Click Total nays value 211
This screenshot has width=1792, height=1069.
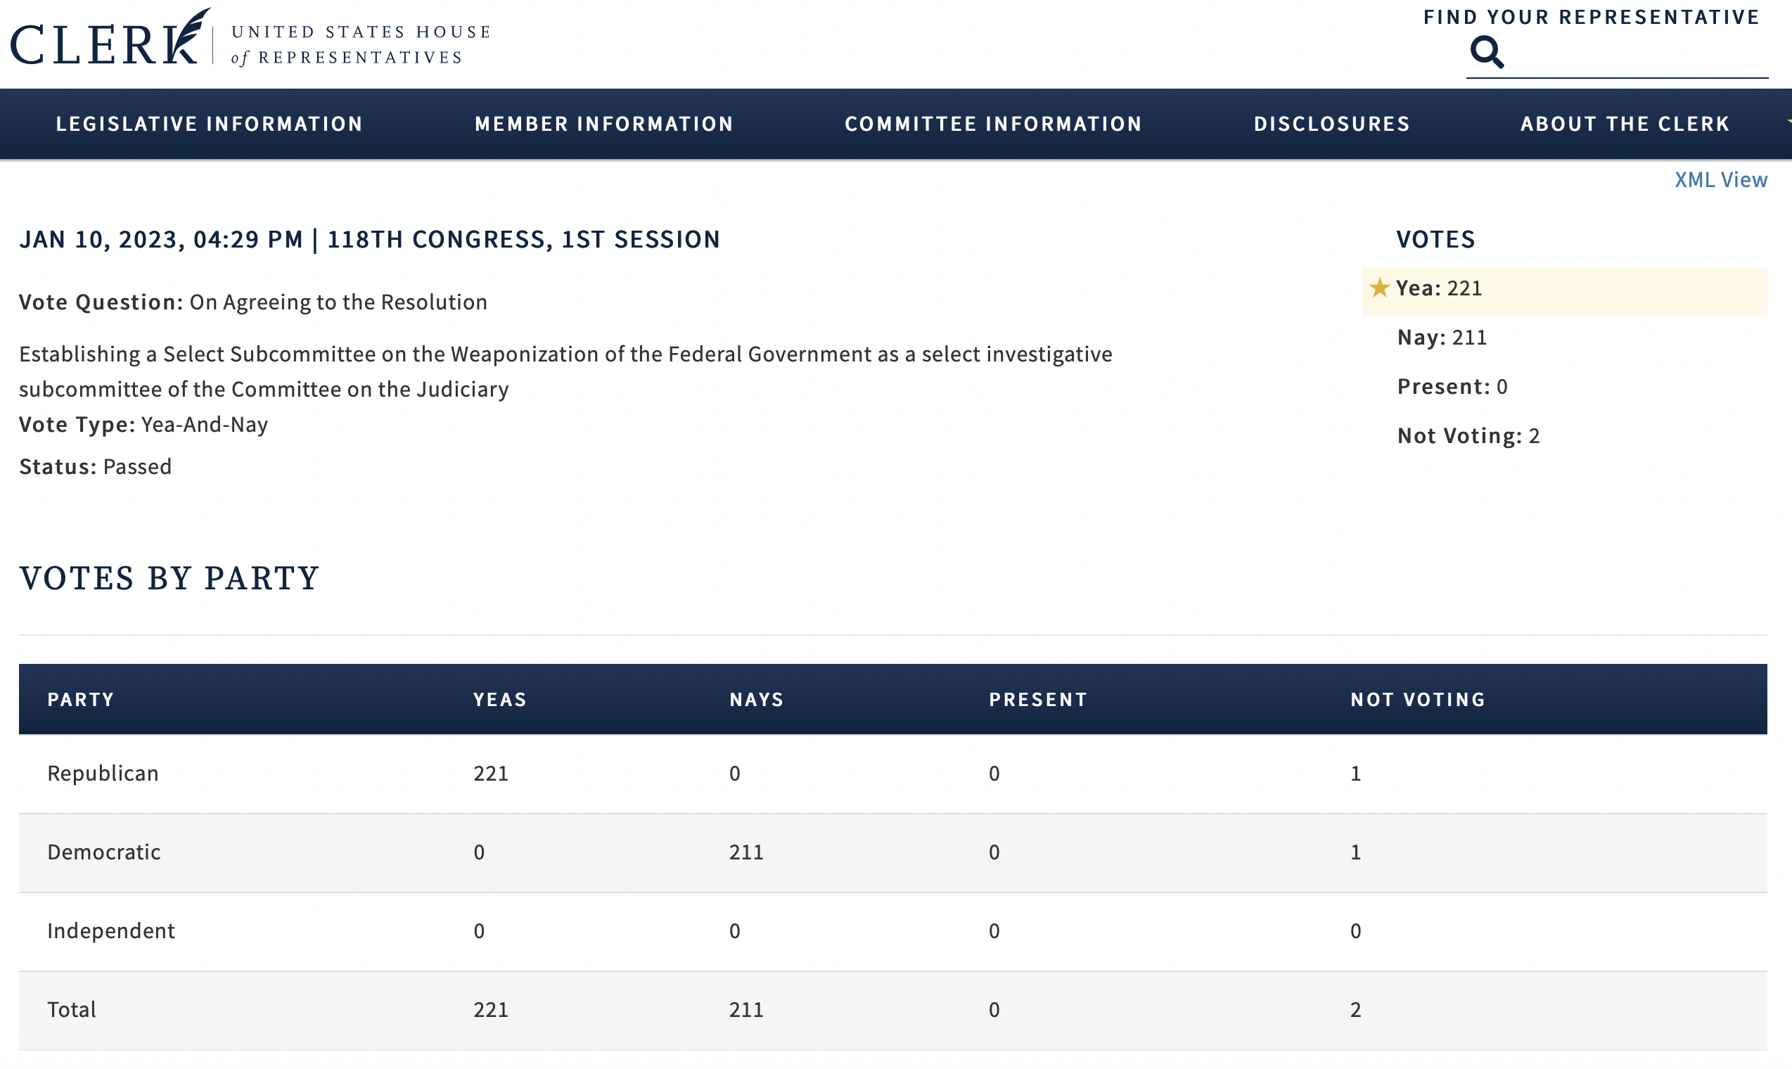(746, 1009)
